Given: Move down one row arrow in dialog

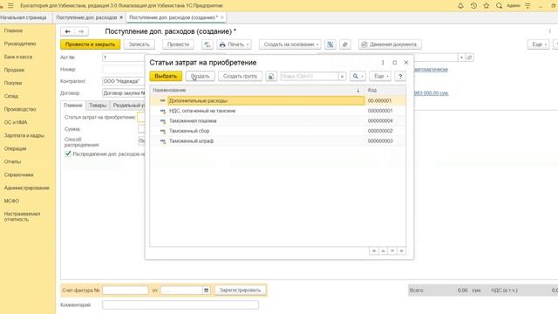Looking at the screenshot, I should [x=392, y=251].
